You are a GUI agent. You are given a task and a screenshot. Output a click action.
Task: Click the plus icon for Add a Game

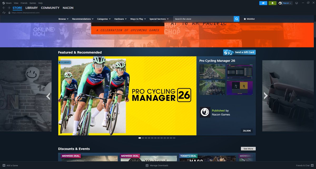4,166
